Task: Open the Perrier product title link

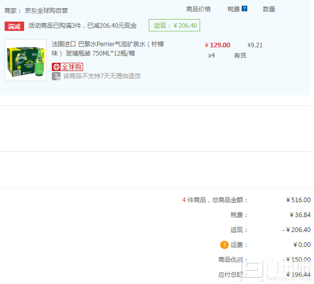Action: [x=108, y=49]
